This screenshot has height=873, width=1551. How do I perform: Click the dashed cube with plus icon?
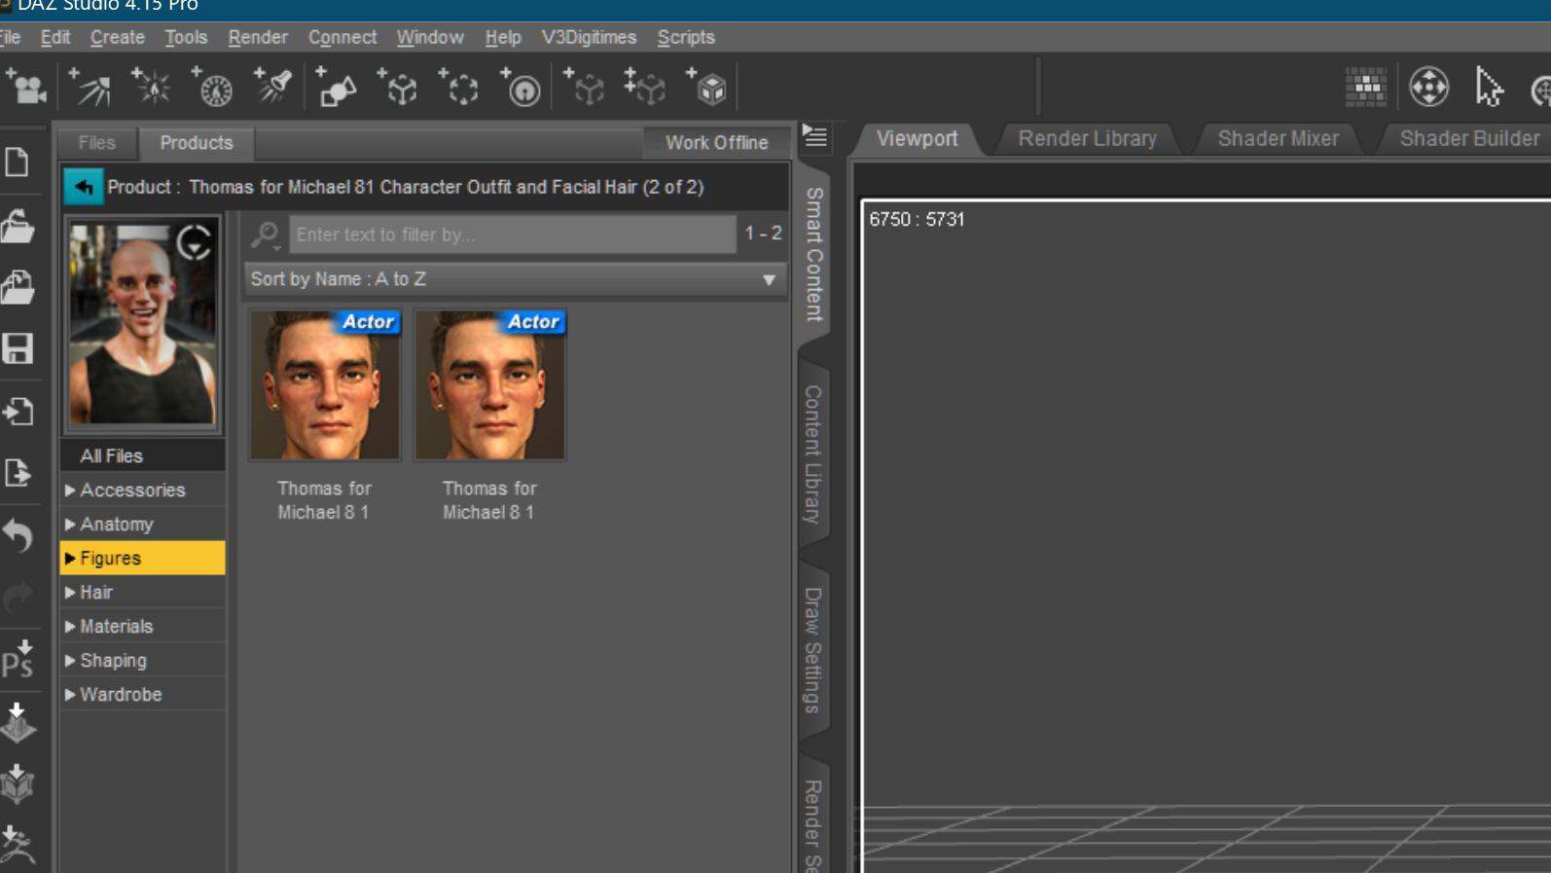click(x=398, y=88)
